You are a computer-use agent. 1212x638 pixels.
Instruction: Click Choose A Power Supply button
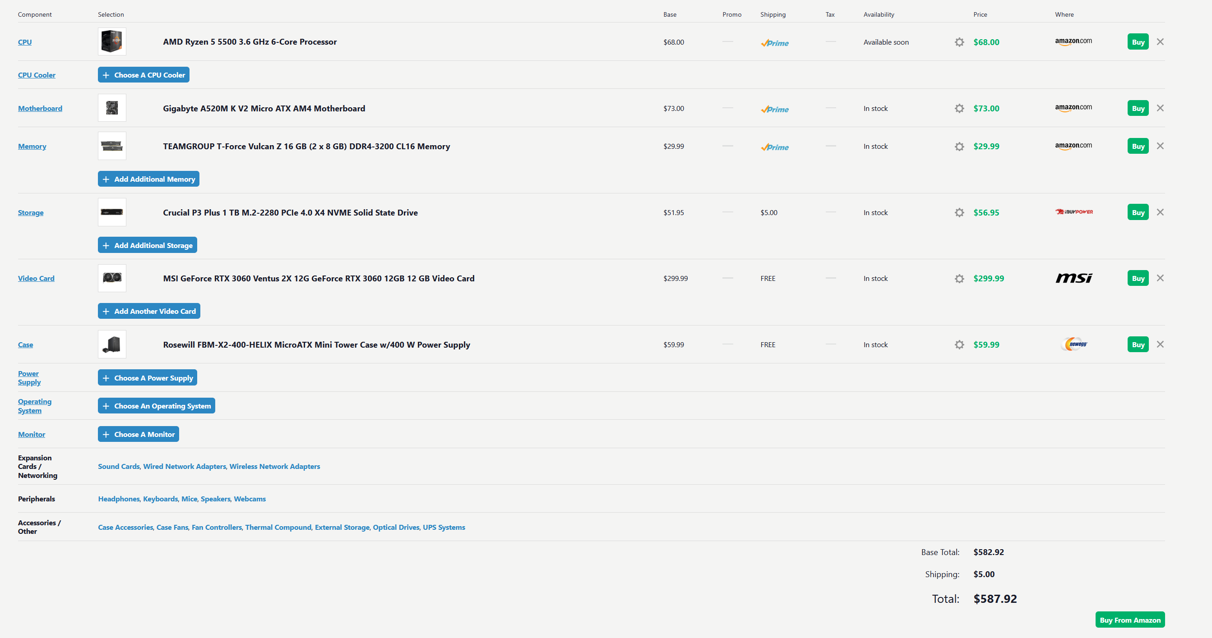click(x=147, y=377)
